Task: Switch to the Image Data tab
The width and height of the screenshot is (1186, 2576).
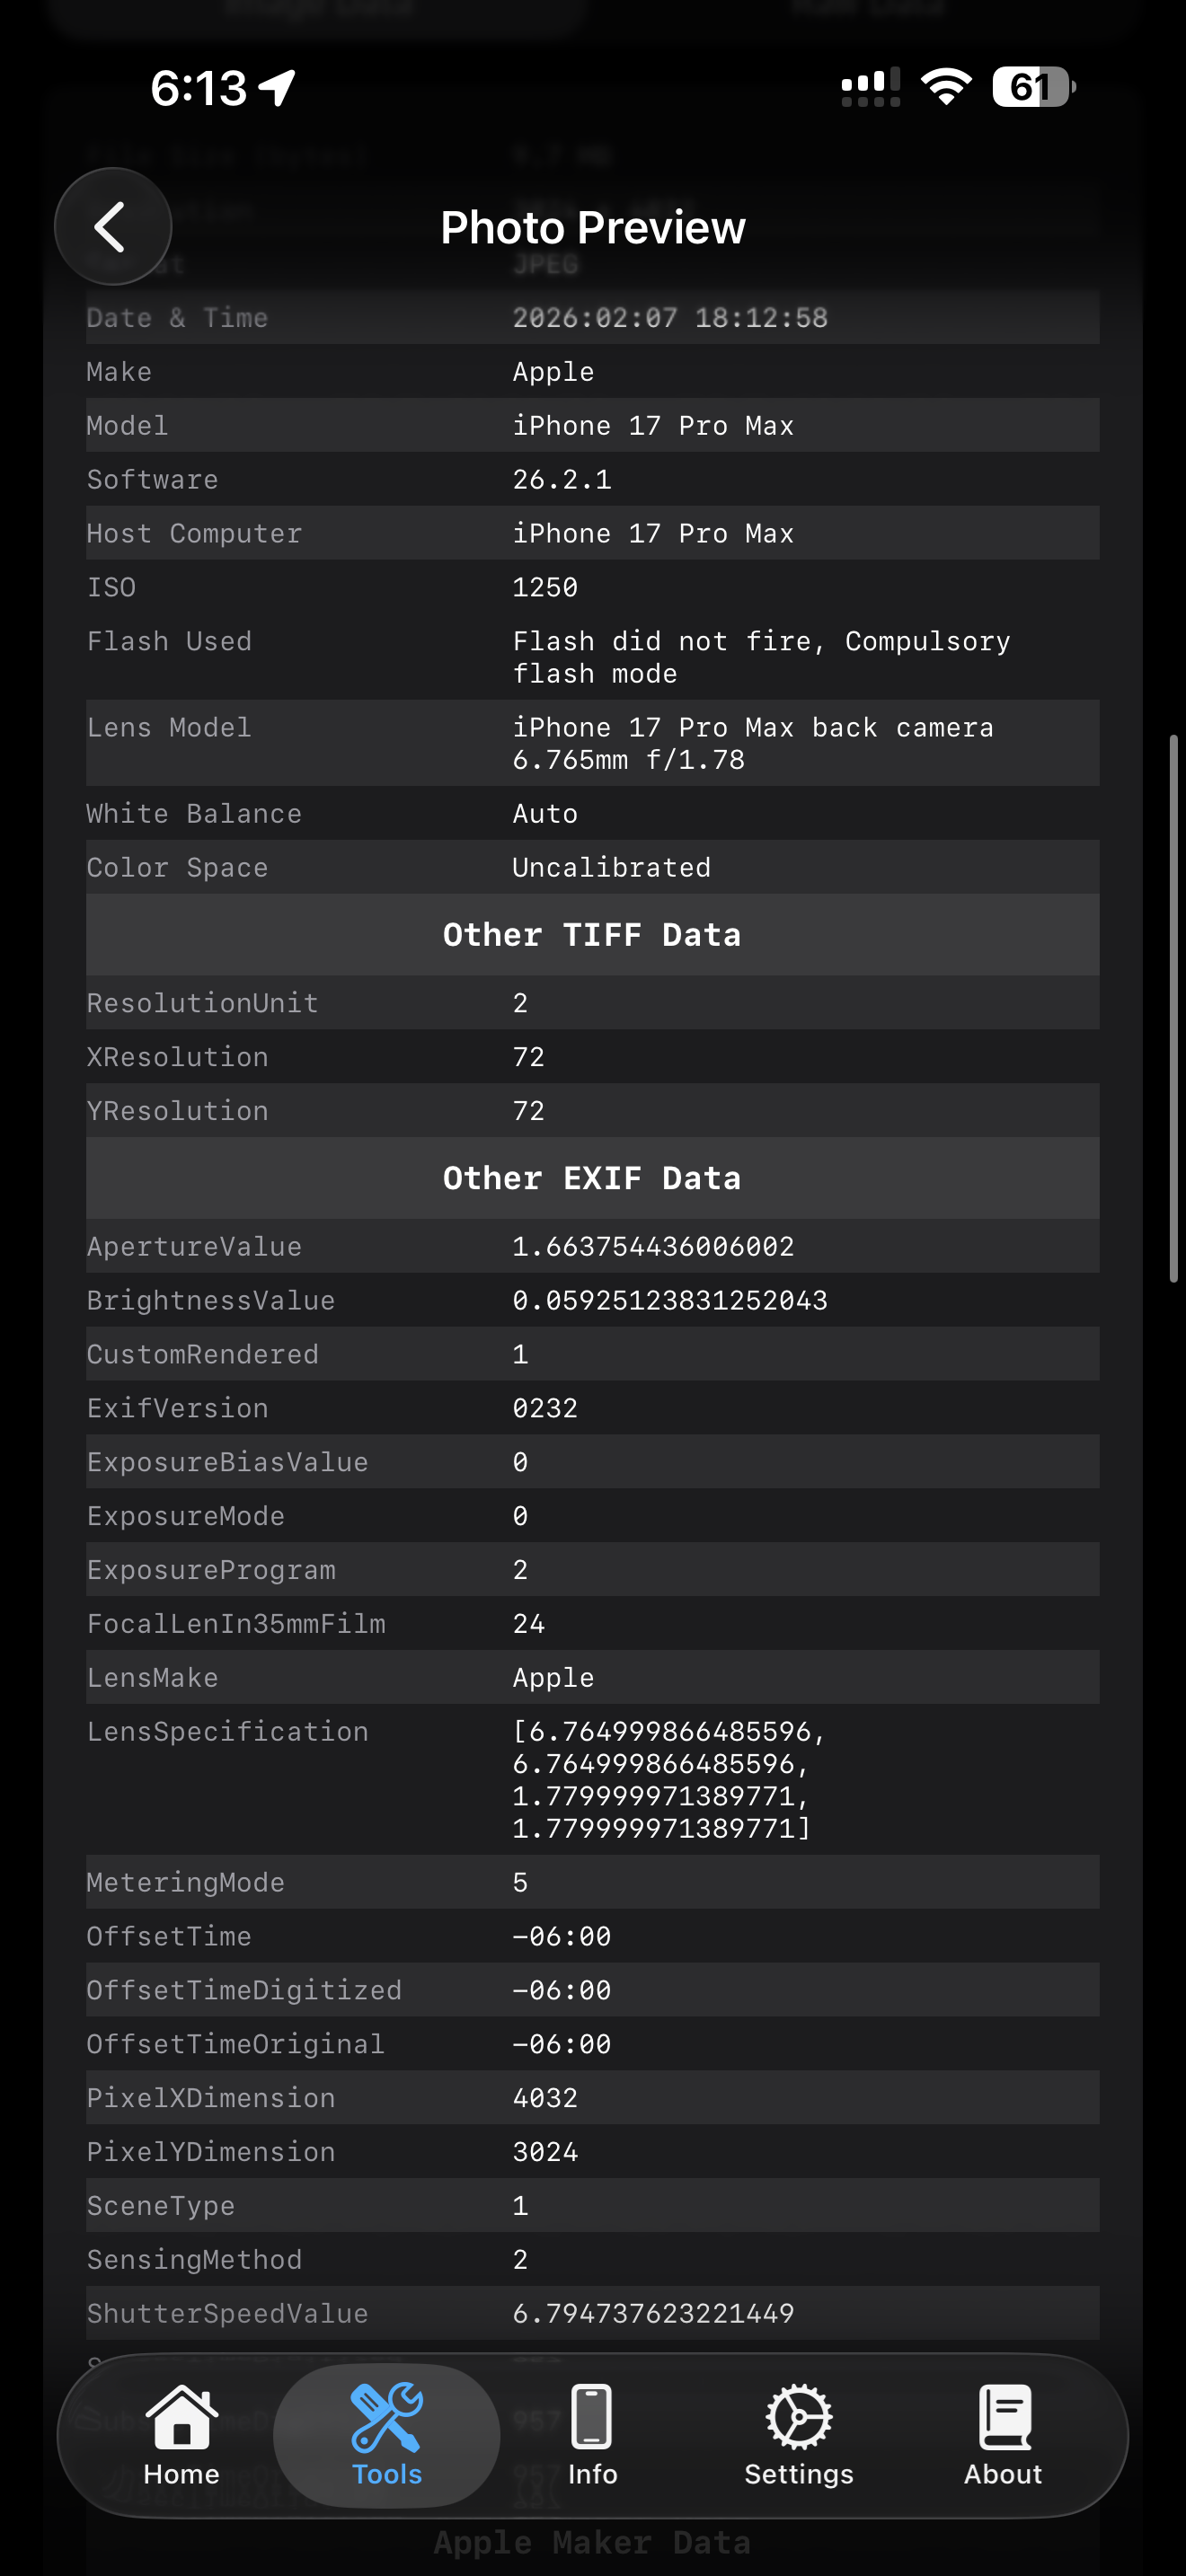Action: (x=320, y=10)
